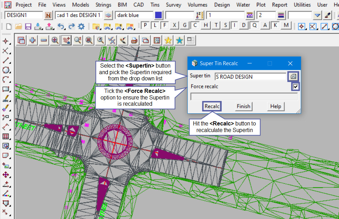This screenshot has width=339, height=219.
Task: Click the print icon in view toolbar
Action: (x=134, y=40)
